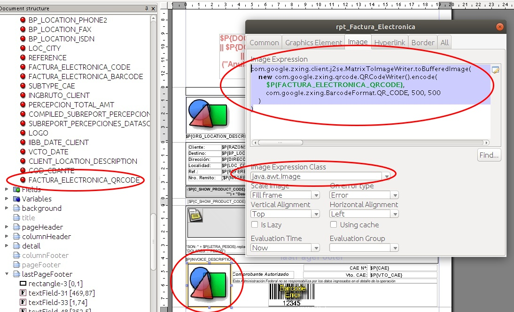Expand the columnHeader band node
The height and width of the screenshot is (312, 514).
[x=7, y=236]
